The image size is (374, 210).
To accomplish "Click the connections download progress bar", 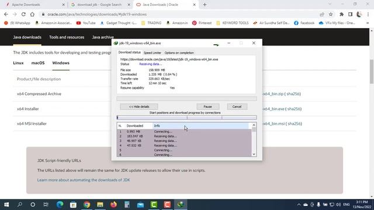I will coord(187,117).
